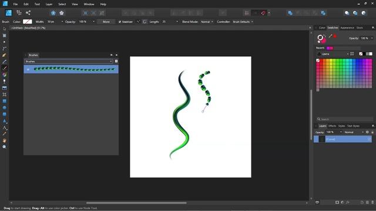This screenshot has height=211, width=376.
Task: Select the Corner tool
Action: [x=4, y=49]
